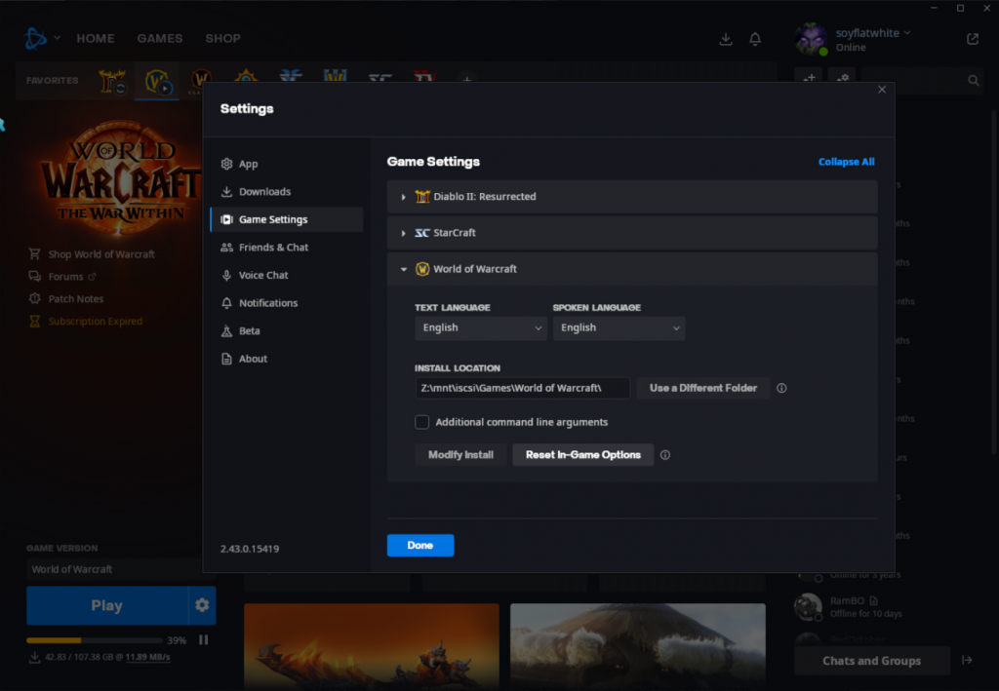This screenshot has height=691, width=999.
Task: Open the downloads icon in the top bar
Action: pos(726,39)
